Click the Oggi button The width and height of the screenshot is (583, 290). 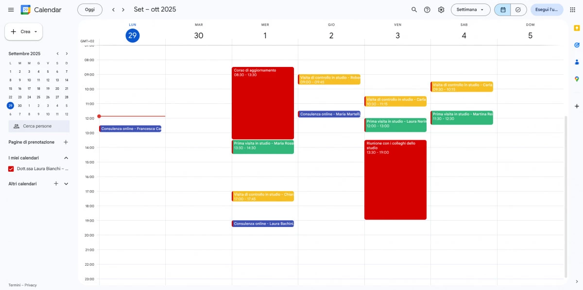[90, 10]
